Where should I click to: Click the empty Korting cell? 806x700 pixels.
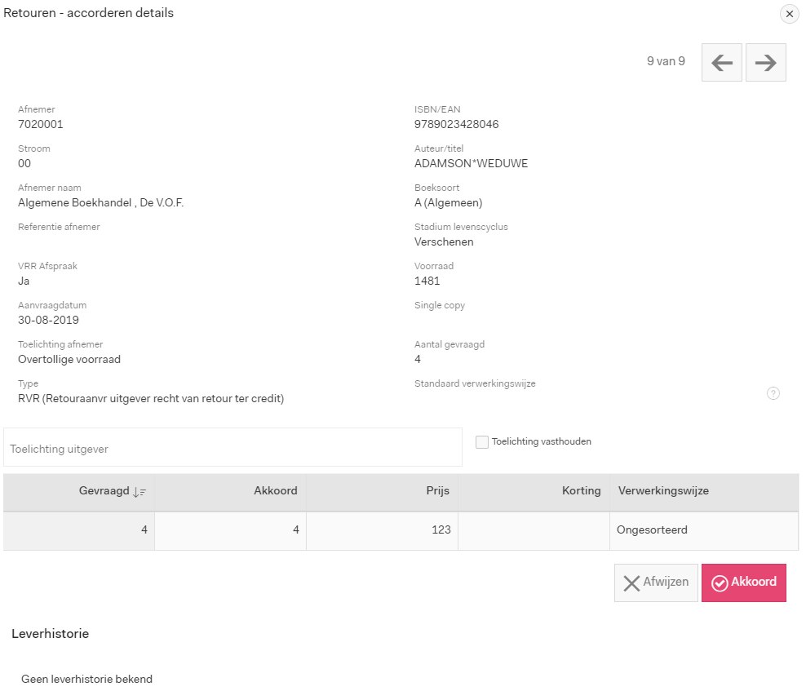(534, 531)
